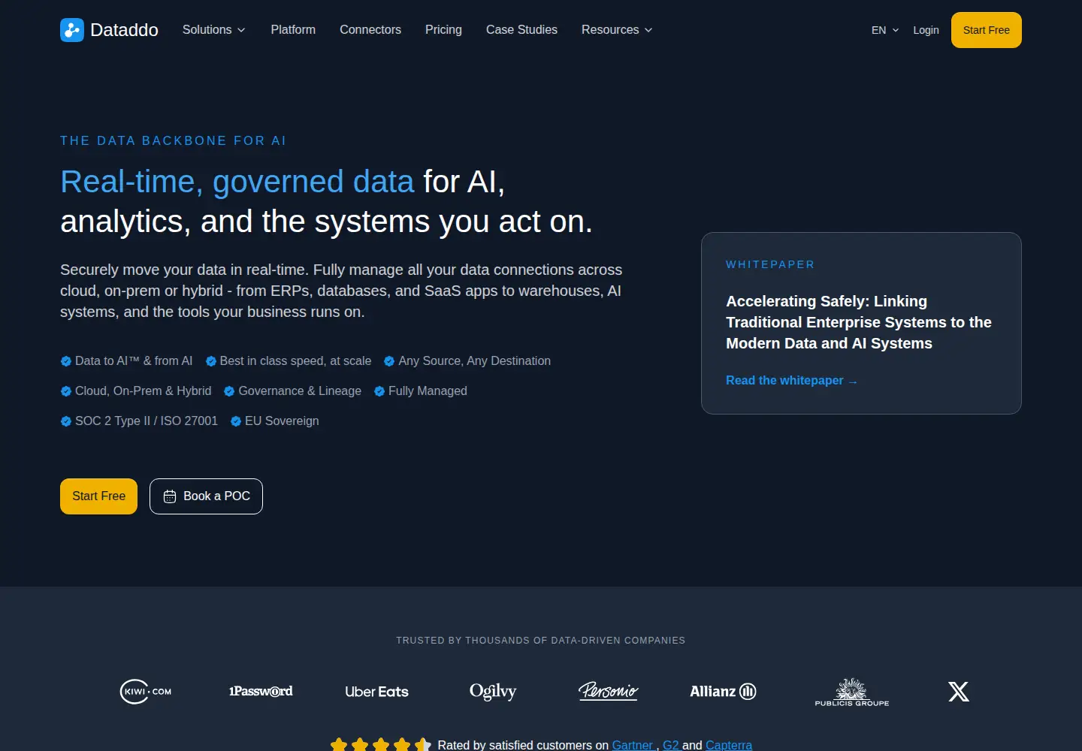1082x751 pixels.
Task: Click the whitepaper title Accelerating Safely
Action: click(859, 322)
